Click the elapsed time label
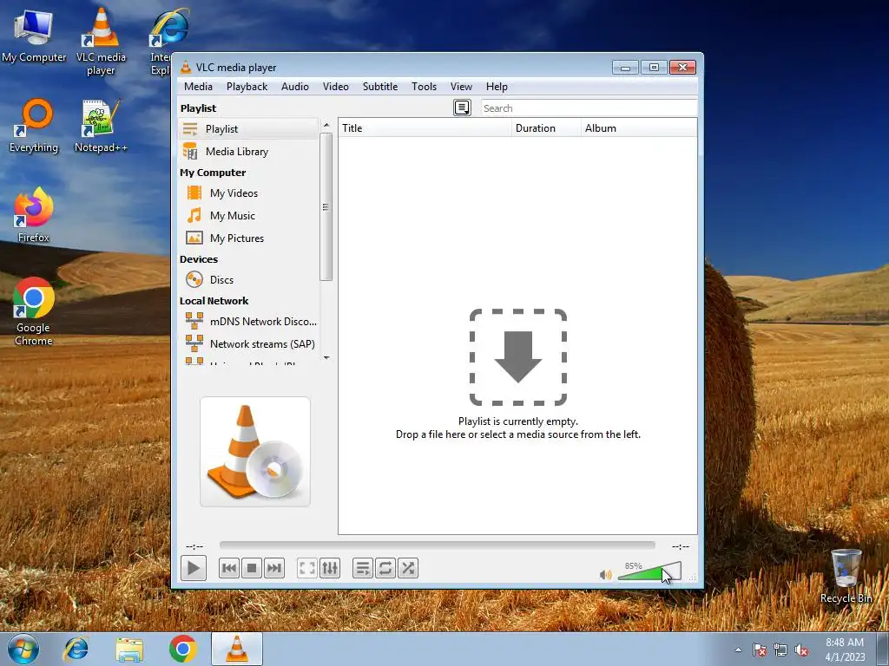The image size is (889, 666). pyautogui.click(x=194, y=546)
